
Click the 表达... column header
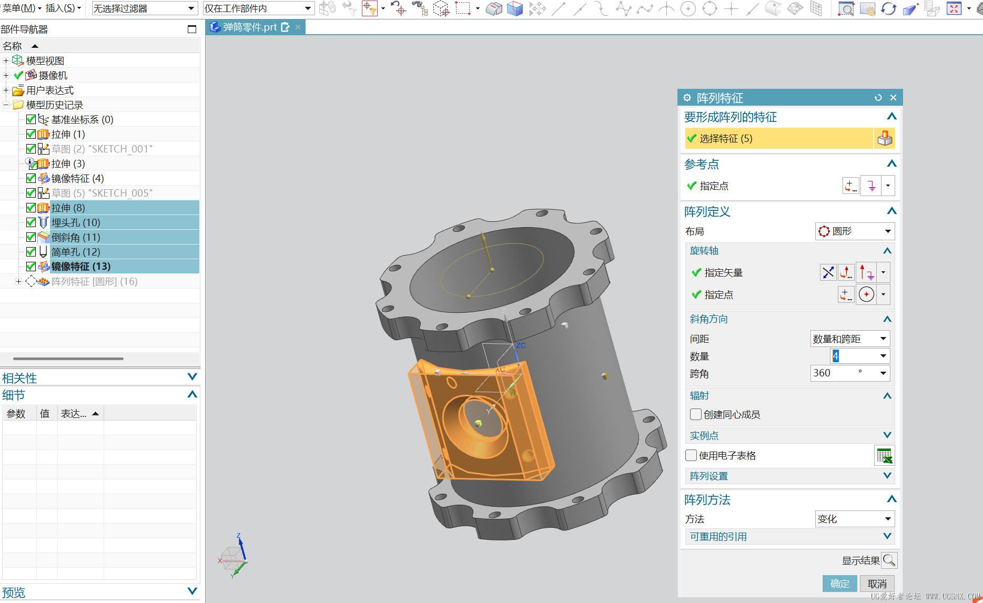click(80, 414)
